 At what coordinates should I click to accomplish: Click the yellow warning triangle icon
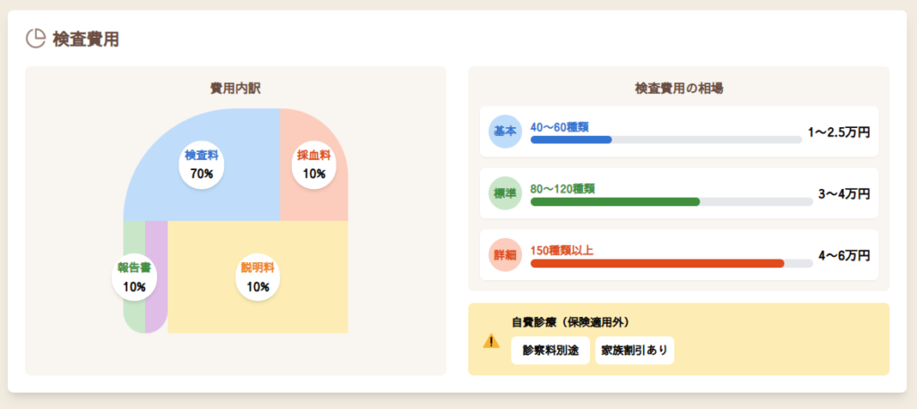(491, 340)
